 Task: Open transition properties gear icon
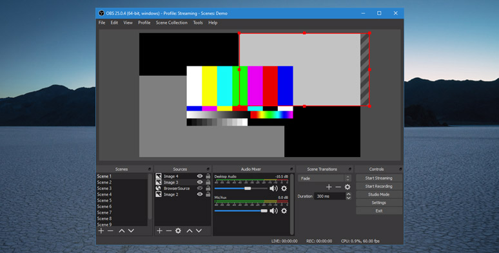coord(347,187)
